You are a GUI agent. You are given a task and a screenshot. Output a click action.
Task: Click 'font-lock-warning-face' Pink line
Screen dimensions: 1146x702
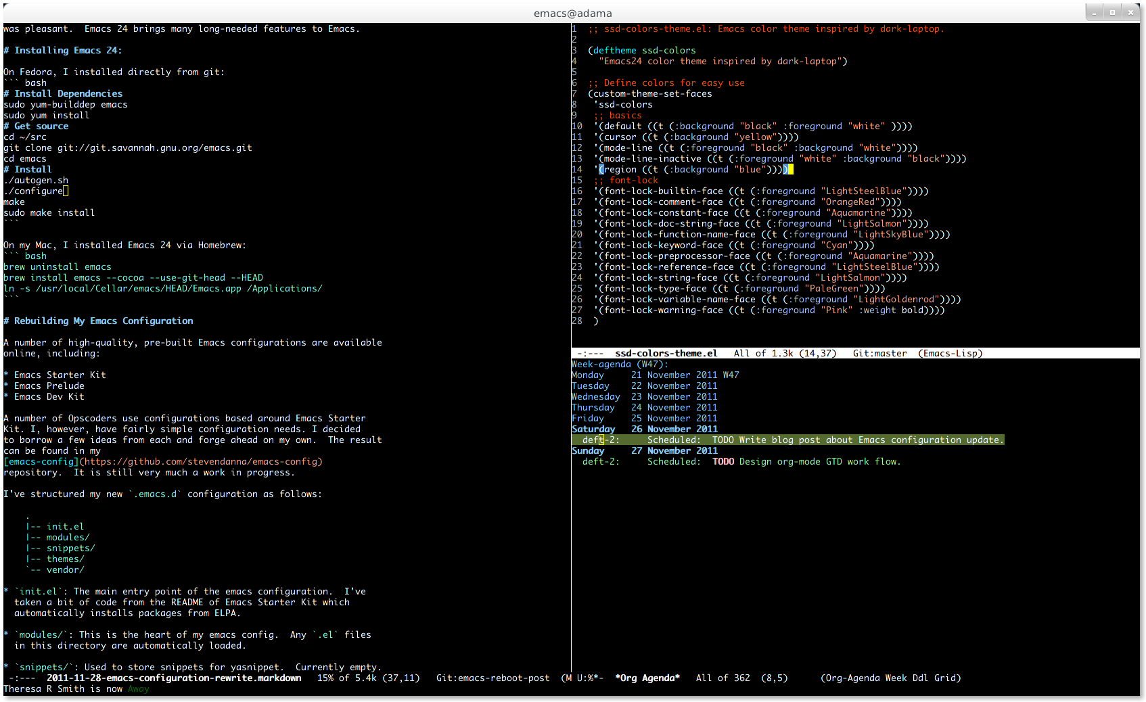[769, 310]
